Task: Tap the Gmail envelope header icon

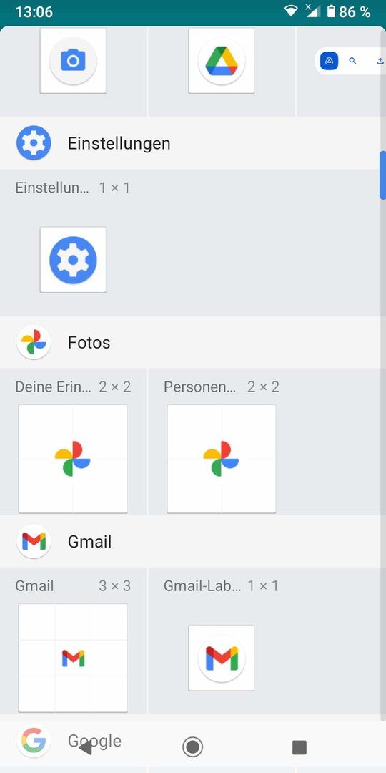Action: pyautogui.click(x=34, y=541)
